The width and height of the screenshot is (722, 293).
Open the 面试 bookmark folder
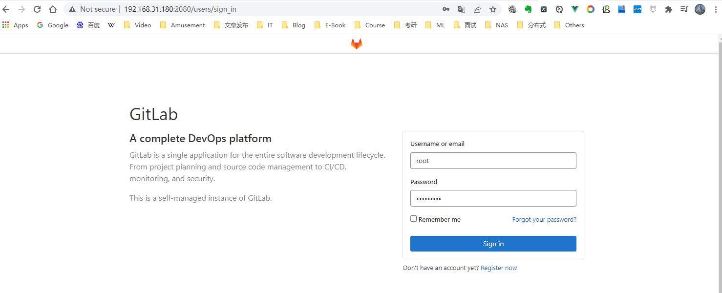[465, 25]
